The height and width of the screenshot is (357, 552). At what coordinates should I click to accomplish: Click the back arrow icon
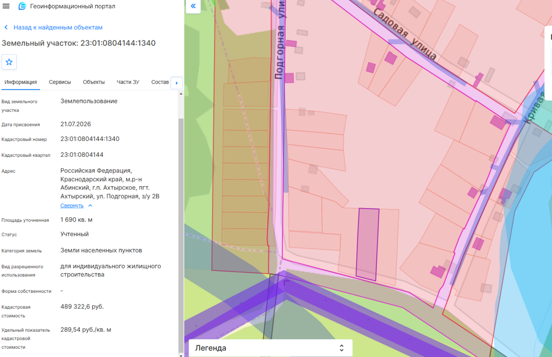pyautogui.click(x=6, y=27)
